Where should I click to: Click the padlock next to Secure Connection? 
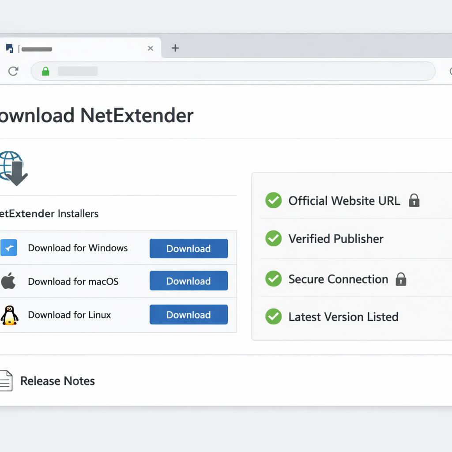pos(401,279)
